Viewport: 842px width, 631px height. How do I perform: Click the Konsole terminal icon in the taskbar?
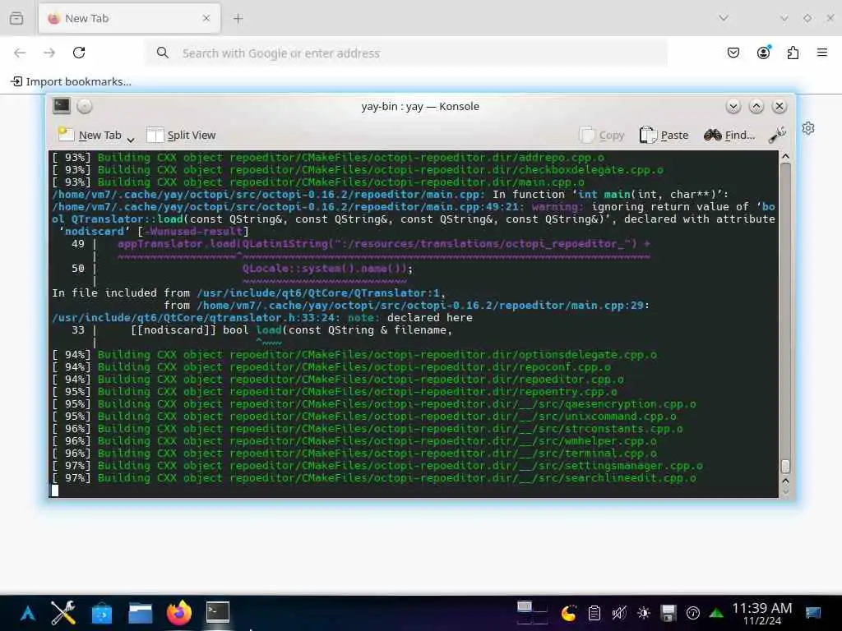tap(218, 612)
